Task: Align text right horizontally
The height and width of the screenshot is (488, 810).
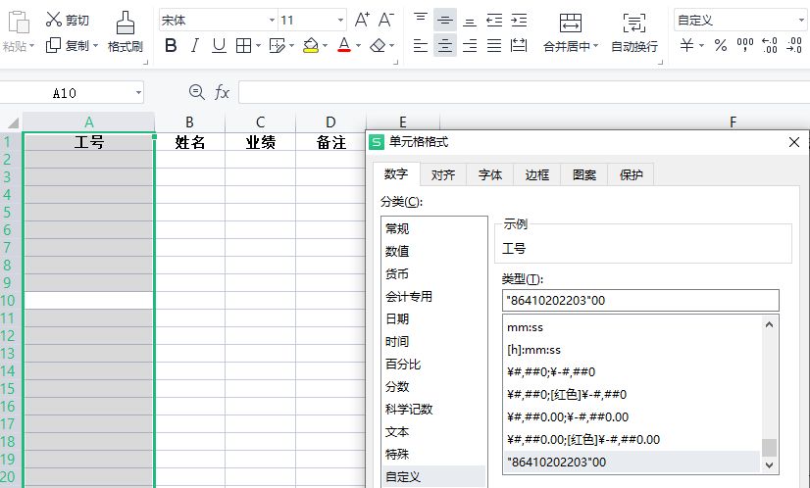Action: coord(470,46)
